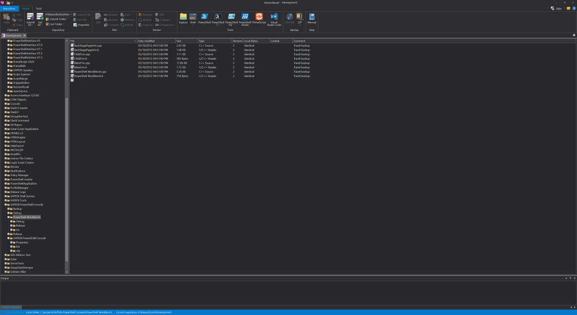Click the Properties button in Repository group

[82, 25]
